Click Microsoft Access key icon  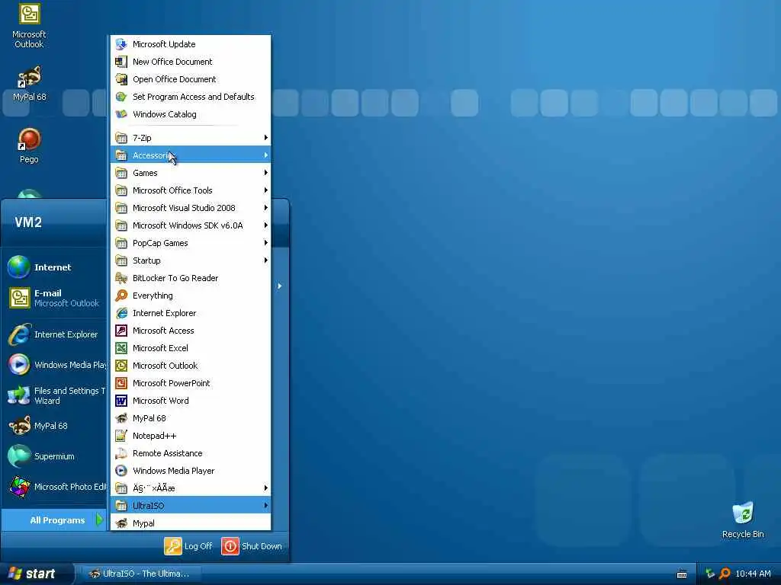(121, 331)
